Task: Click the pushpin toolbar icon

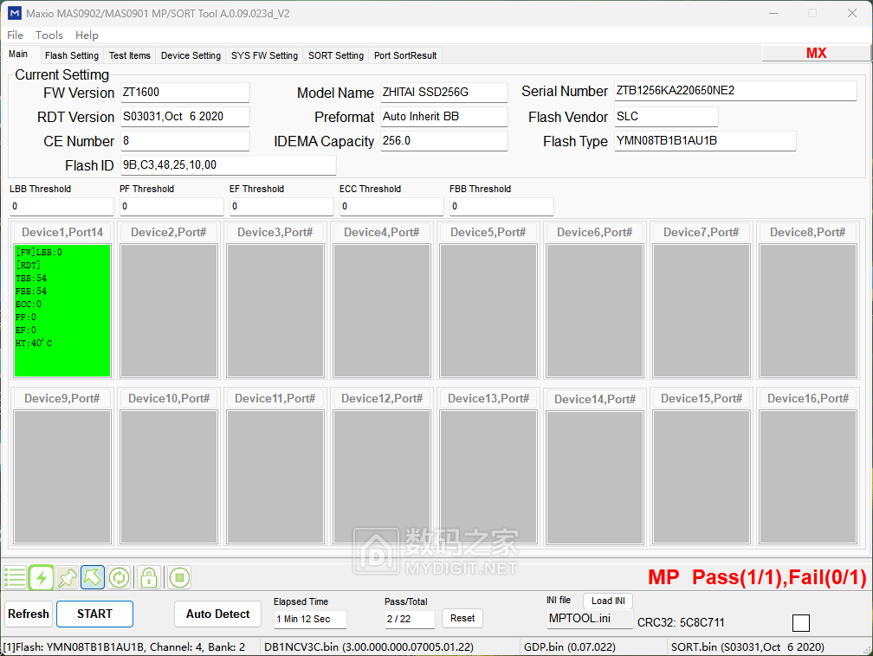Action: click(67, 577)
